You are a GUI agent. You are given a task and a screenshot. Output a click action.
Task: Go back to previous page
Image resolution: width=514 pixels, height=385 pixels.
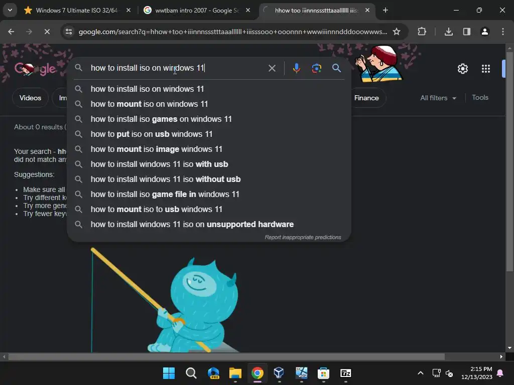tap(11, 32)
